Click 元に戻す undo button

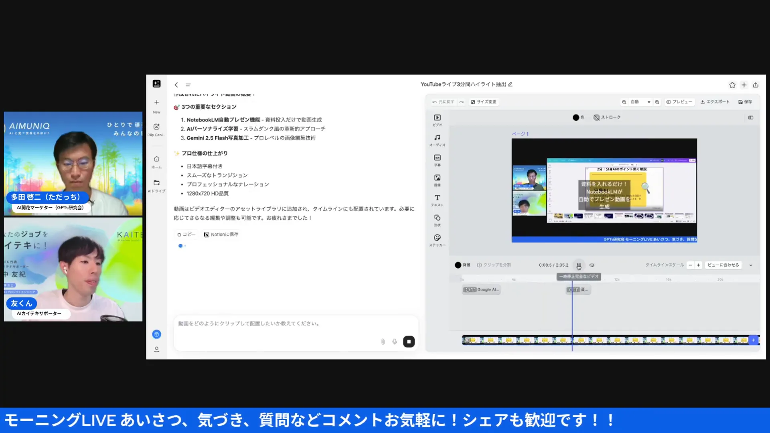443,102
